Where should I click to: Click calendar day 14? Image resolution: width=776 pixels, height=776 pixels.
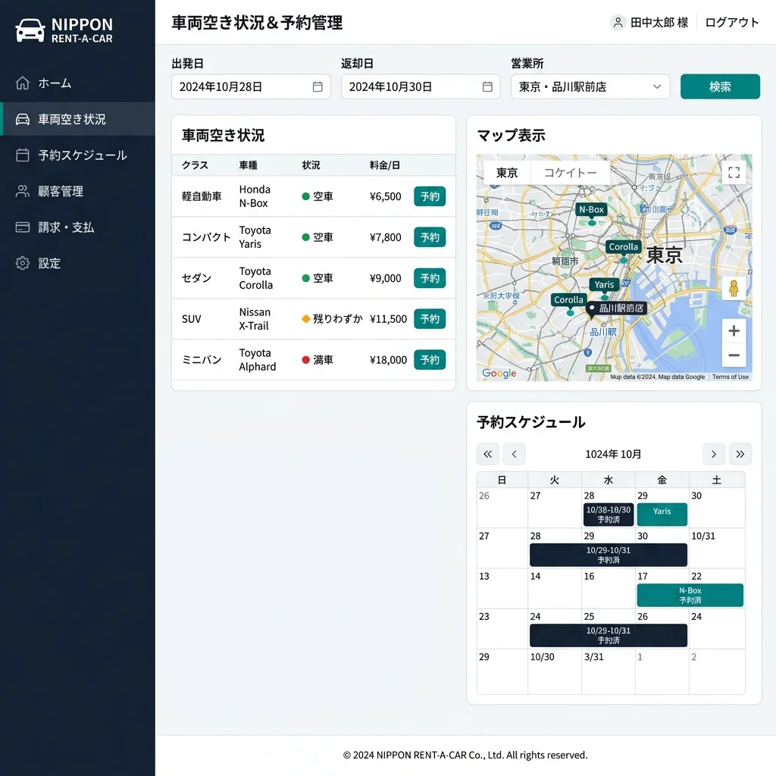(554, 588)
